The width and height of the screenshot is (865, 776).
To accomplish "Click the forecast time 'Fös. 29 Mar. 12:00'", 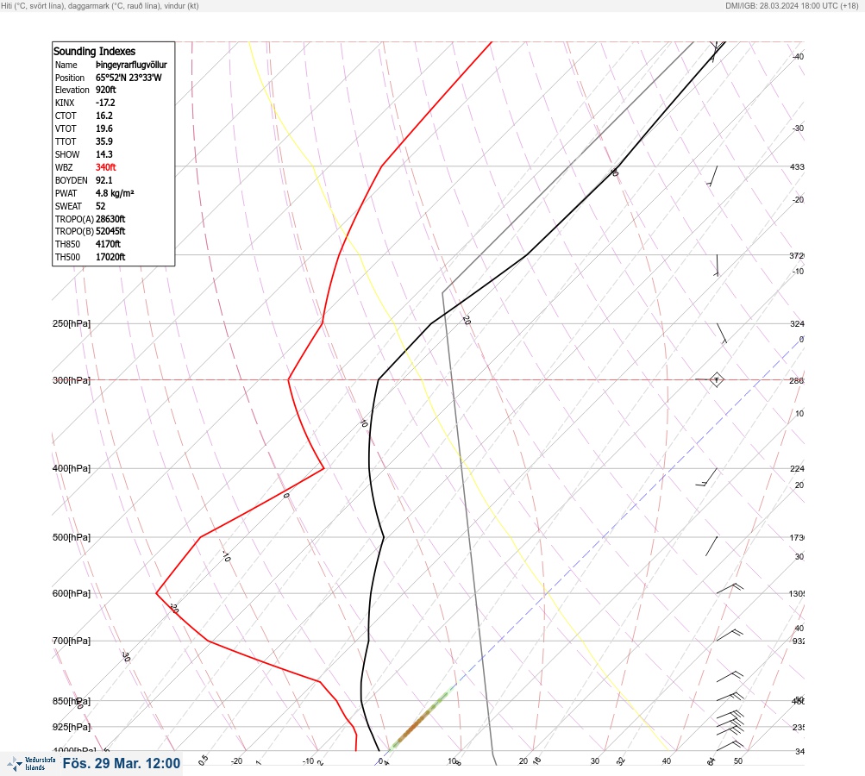I will (x=122, y=763).
